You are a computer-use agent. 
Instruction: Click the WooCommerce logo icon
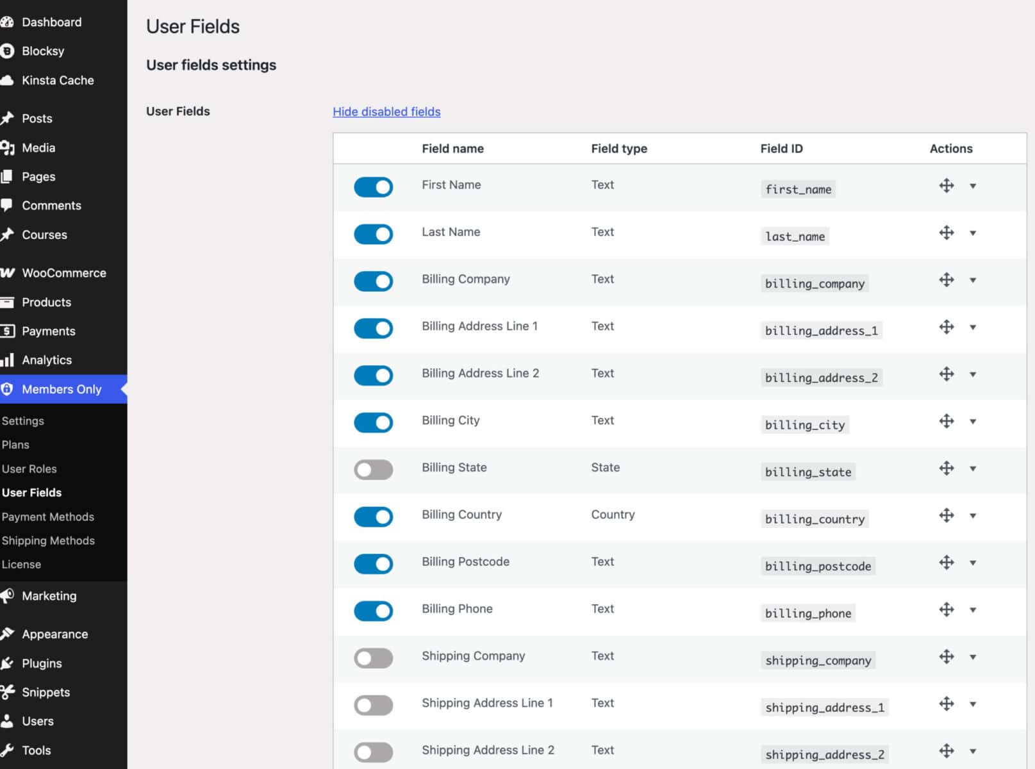pos(7,273)
